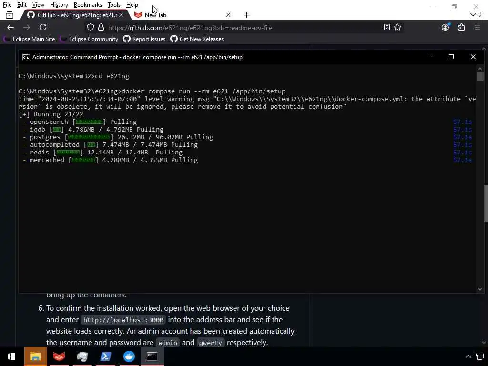Go back using the browser back arrow
Screen dimensions: 488x366
(10, 27)
